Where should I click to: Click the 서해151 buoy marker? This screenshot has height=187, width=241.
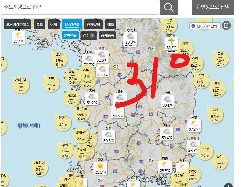pos(21,85)
